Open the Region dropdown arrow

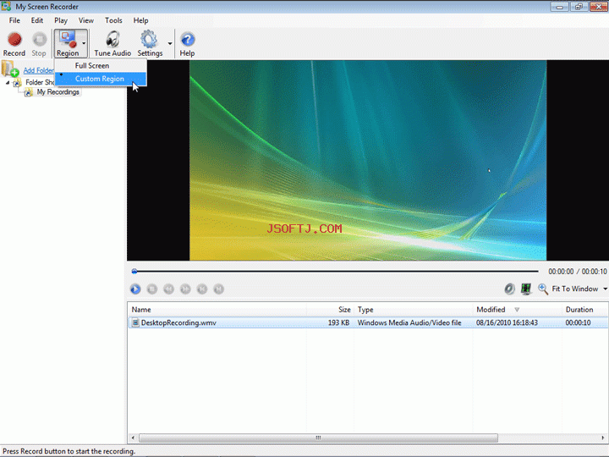[x=84, y=43]
